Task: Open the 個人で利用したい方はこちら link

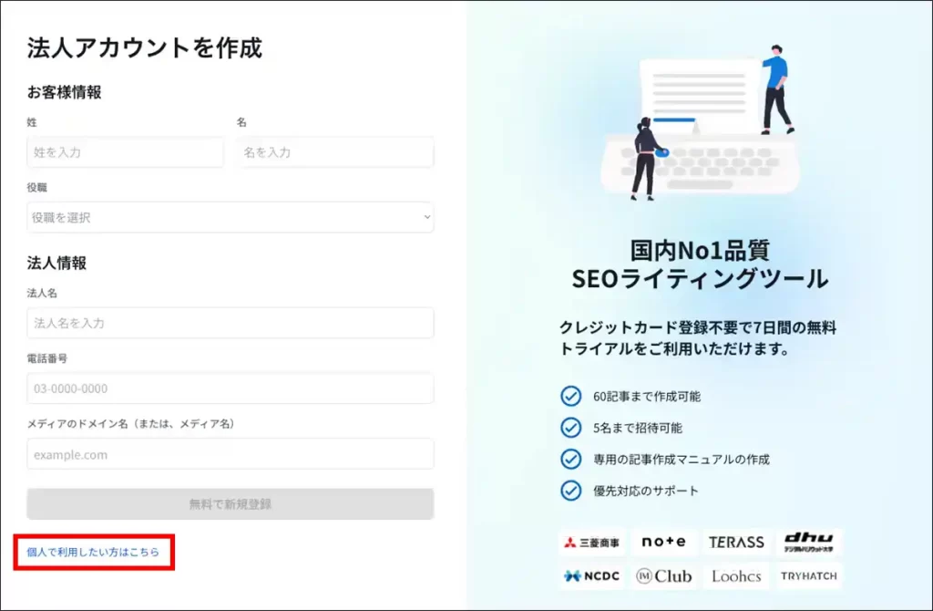Action: pyautogui.click(x=93, y=553)
